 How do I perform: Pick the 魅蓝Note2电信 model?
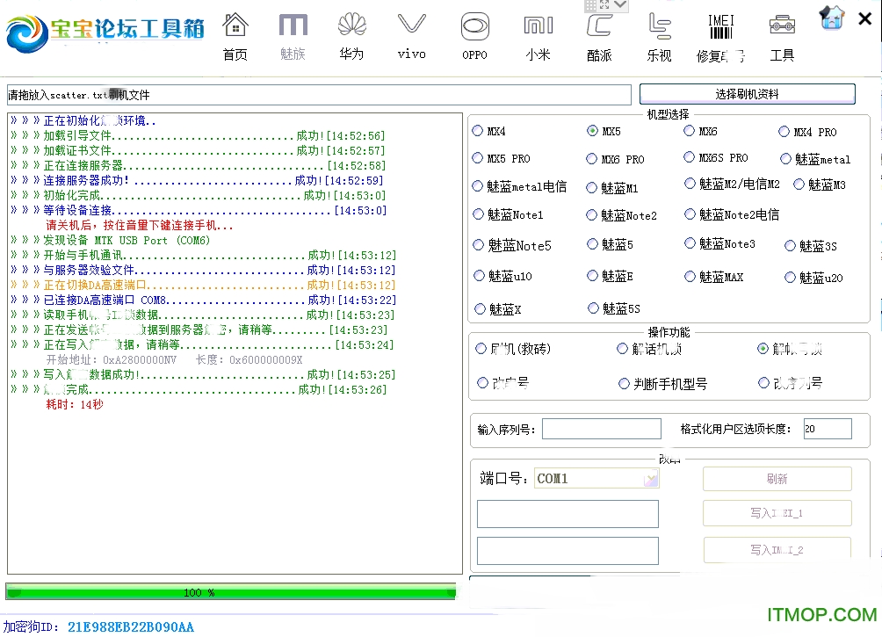(690, 214)
